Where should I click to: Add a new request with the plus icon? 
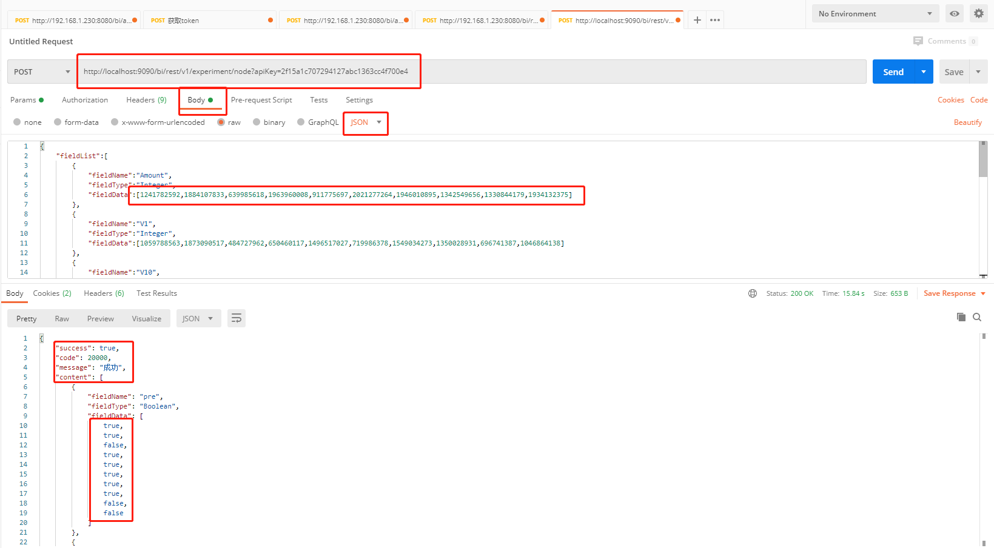point(696,19)
